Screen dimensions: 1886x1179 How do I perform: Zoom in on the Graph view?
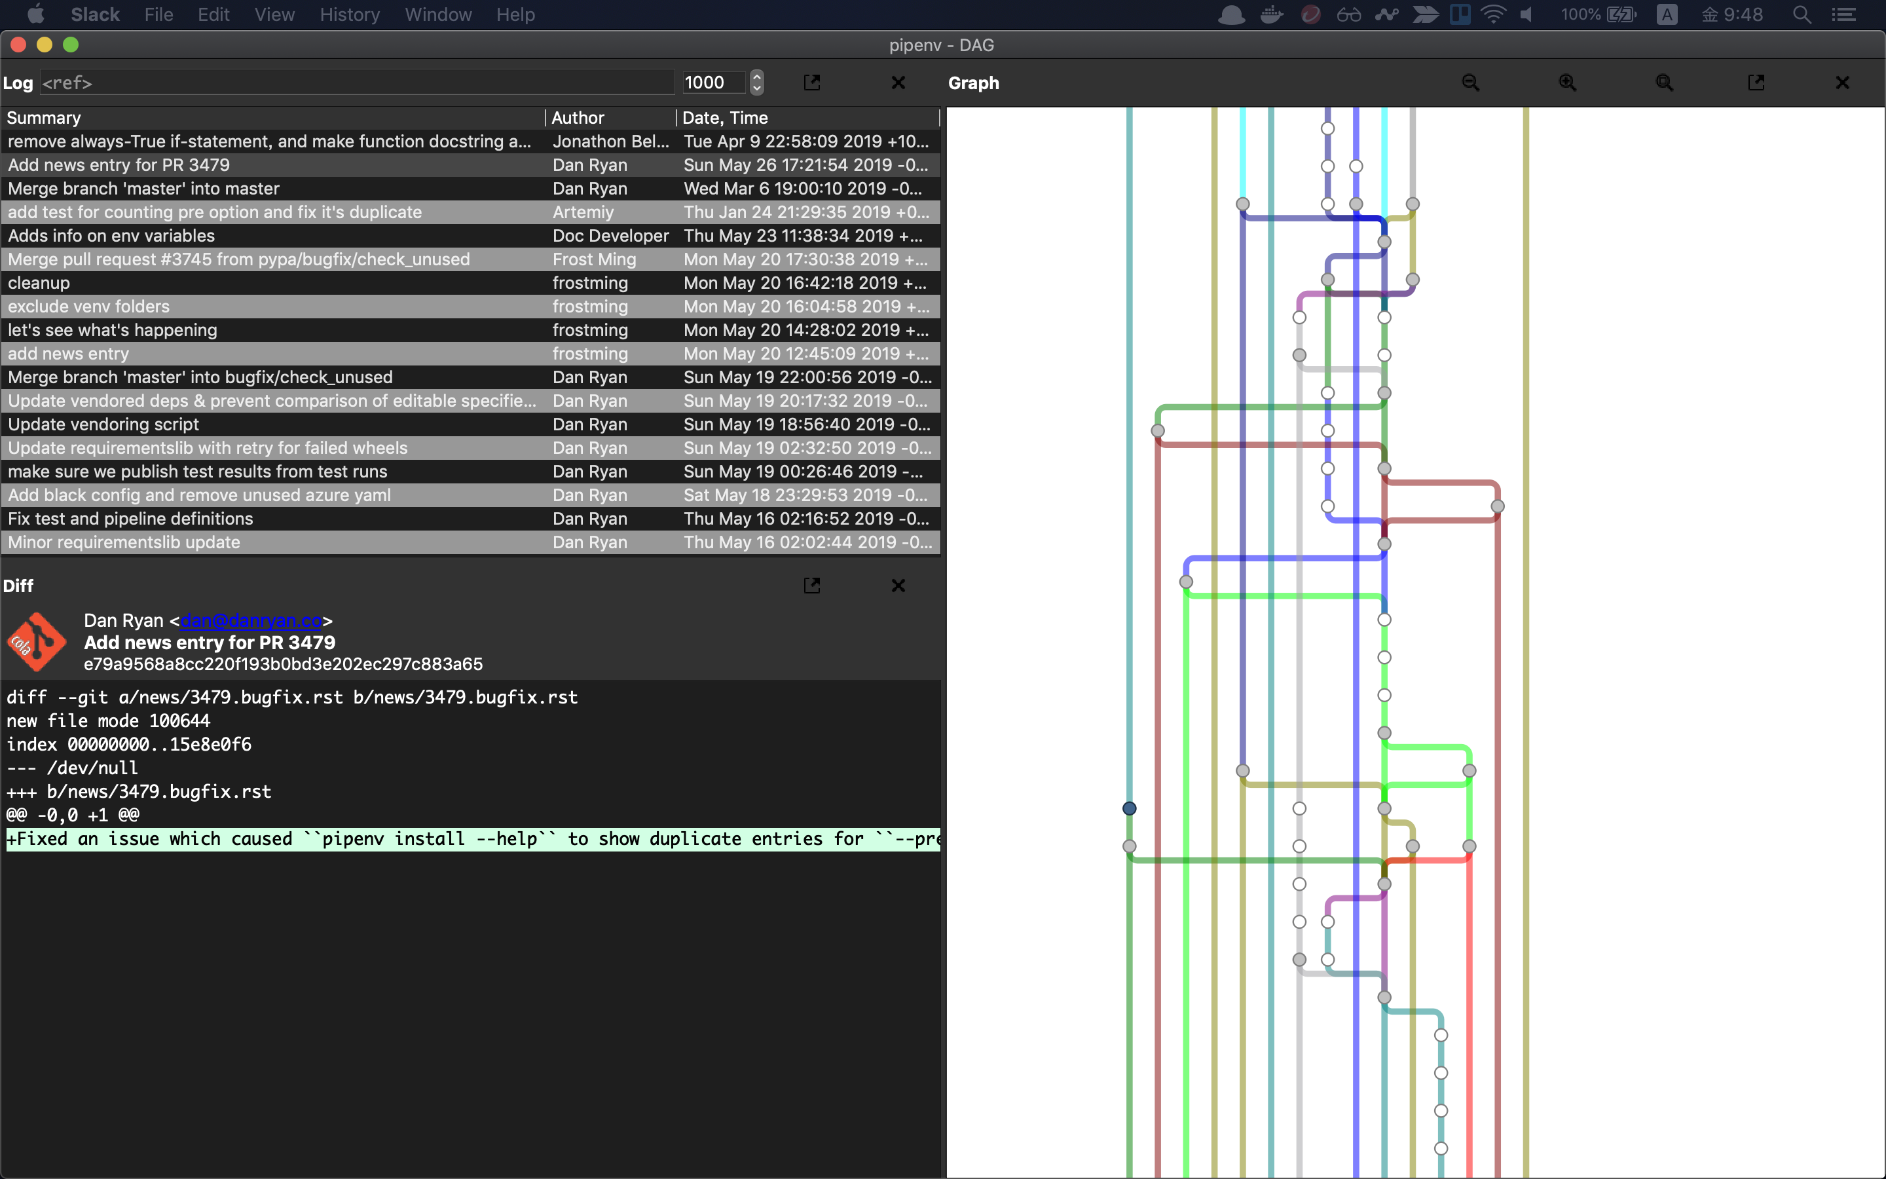1567,83
